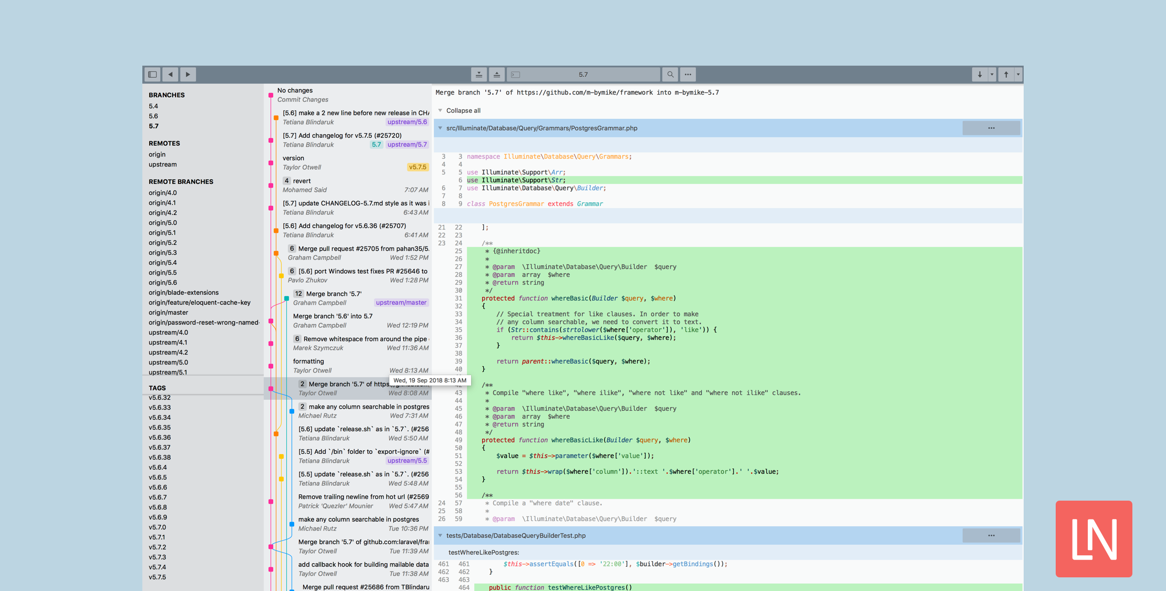Screen dimensions: 1166x591
Task: Select the 'formatting' commit
Action: (348, 366)
